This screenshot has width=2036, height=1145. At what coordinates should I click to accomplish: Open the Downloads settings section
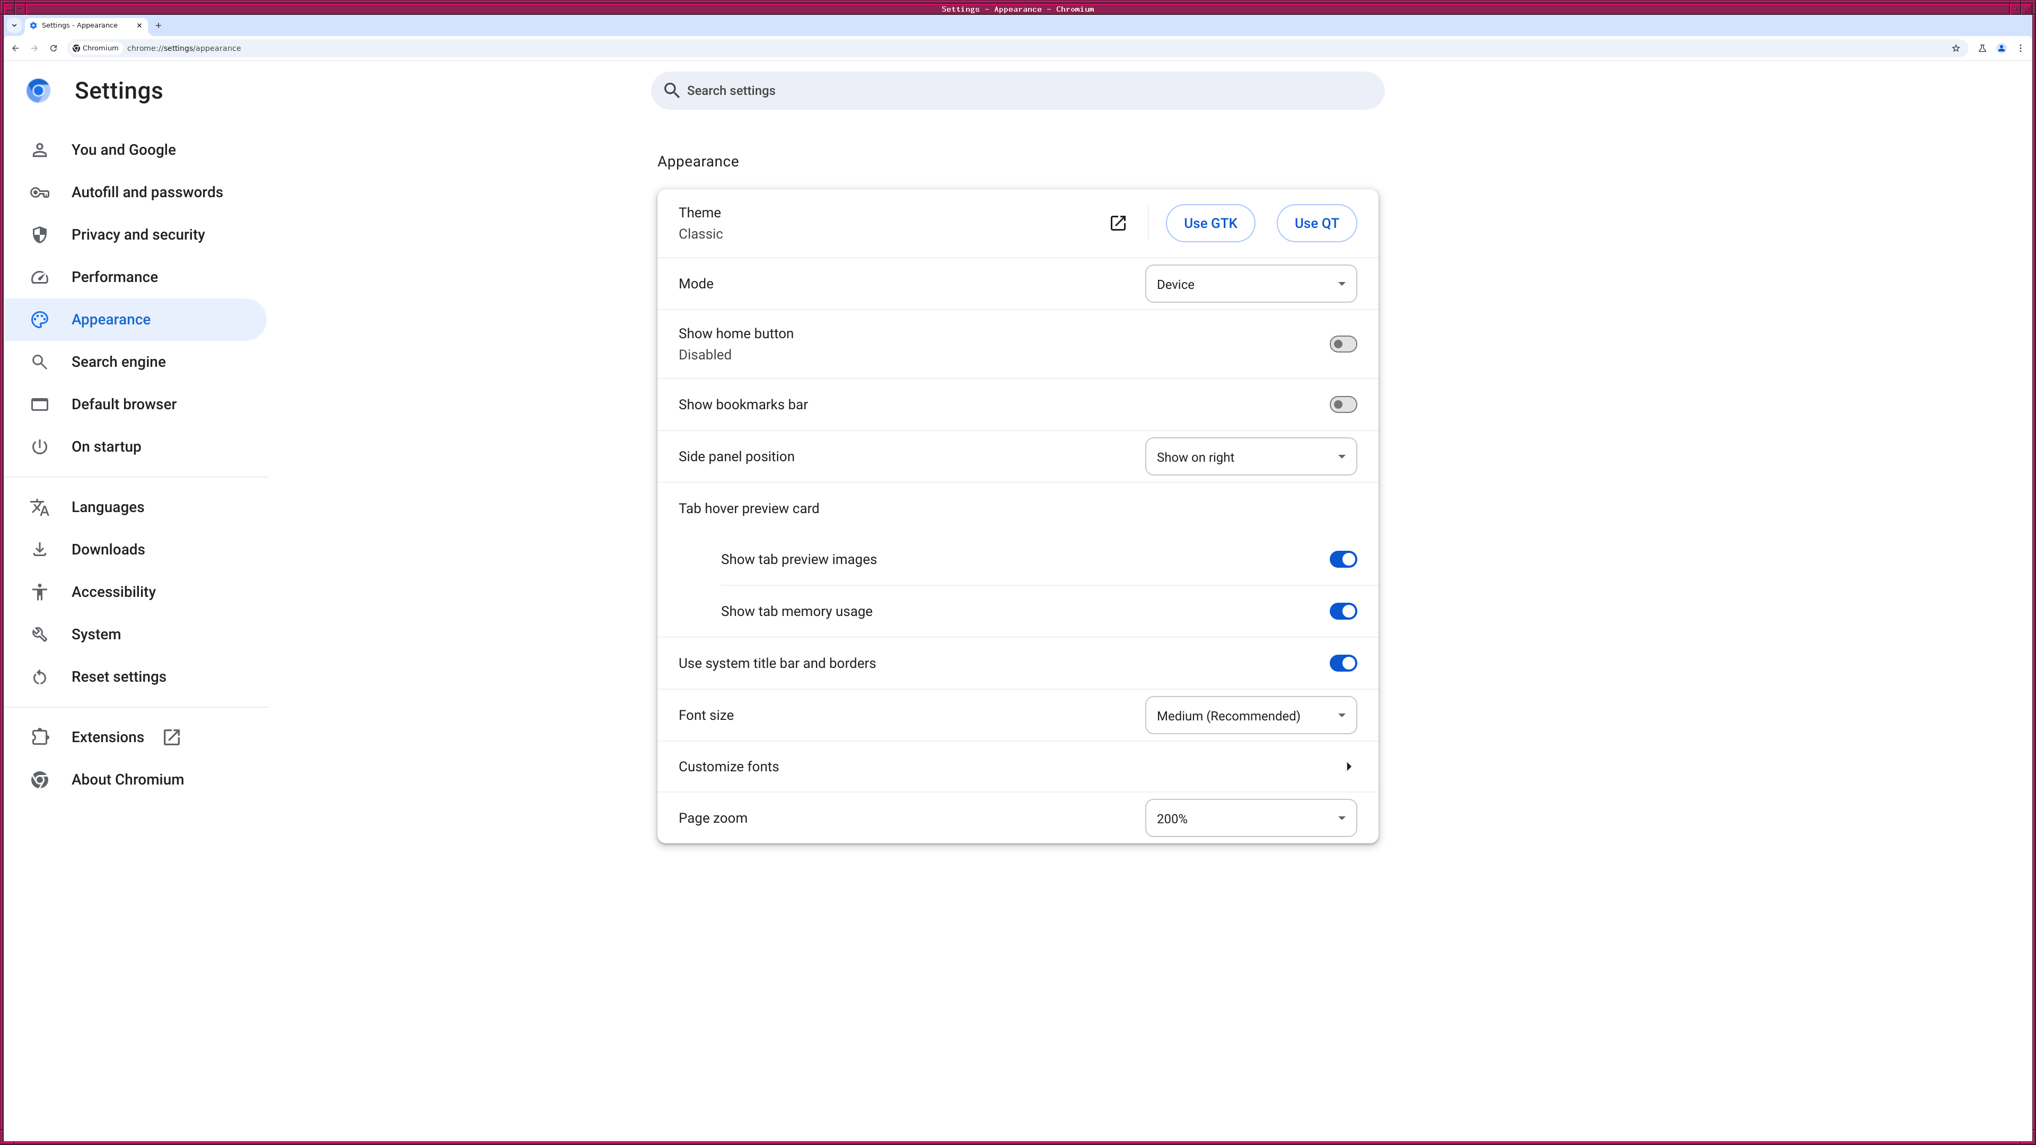(108, 550)
